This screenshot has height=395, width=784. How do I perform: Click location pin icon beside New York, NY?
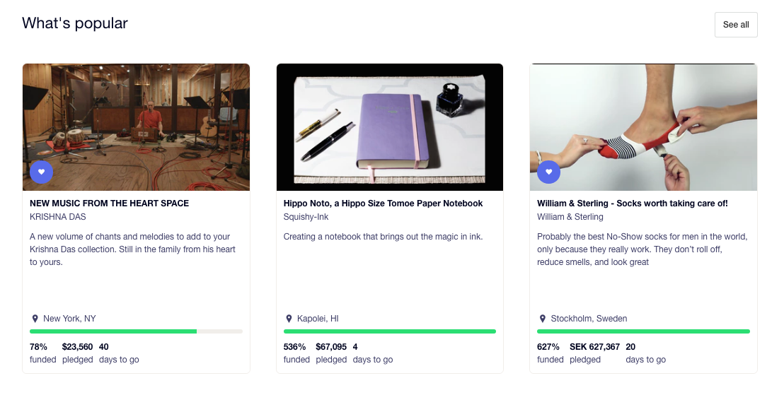(x=35, y=319)
